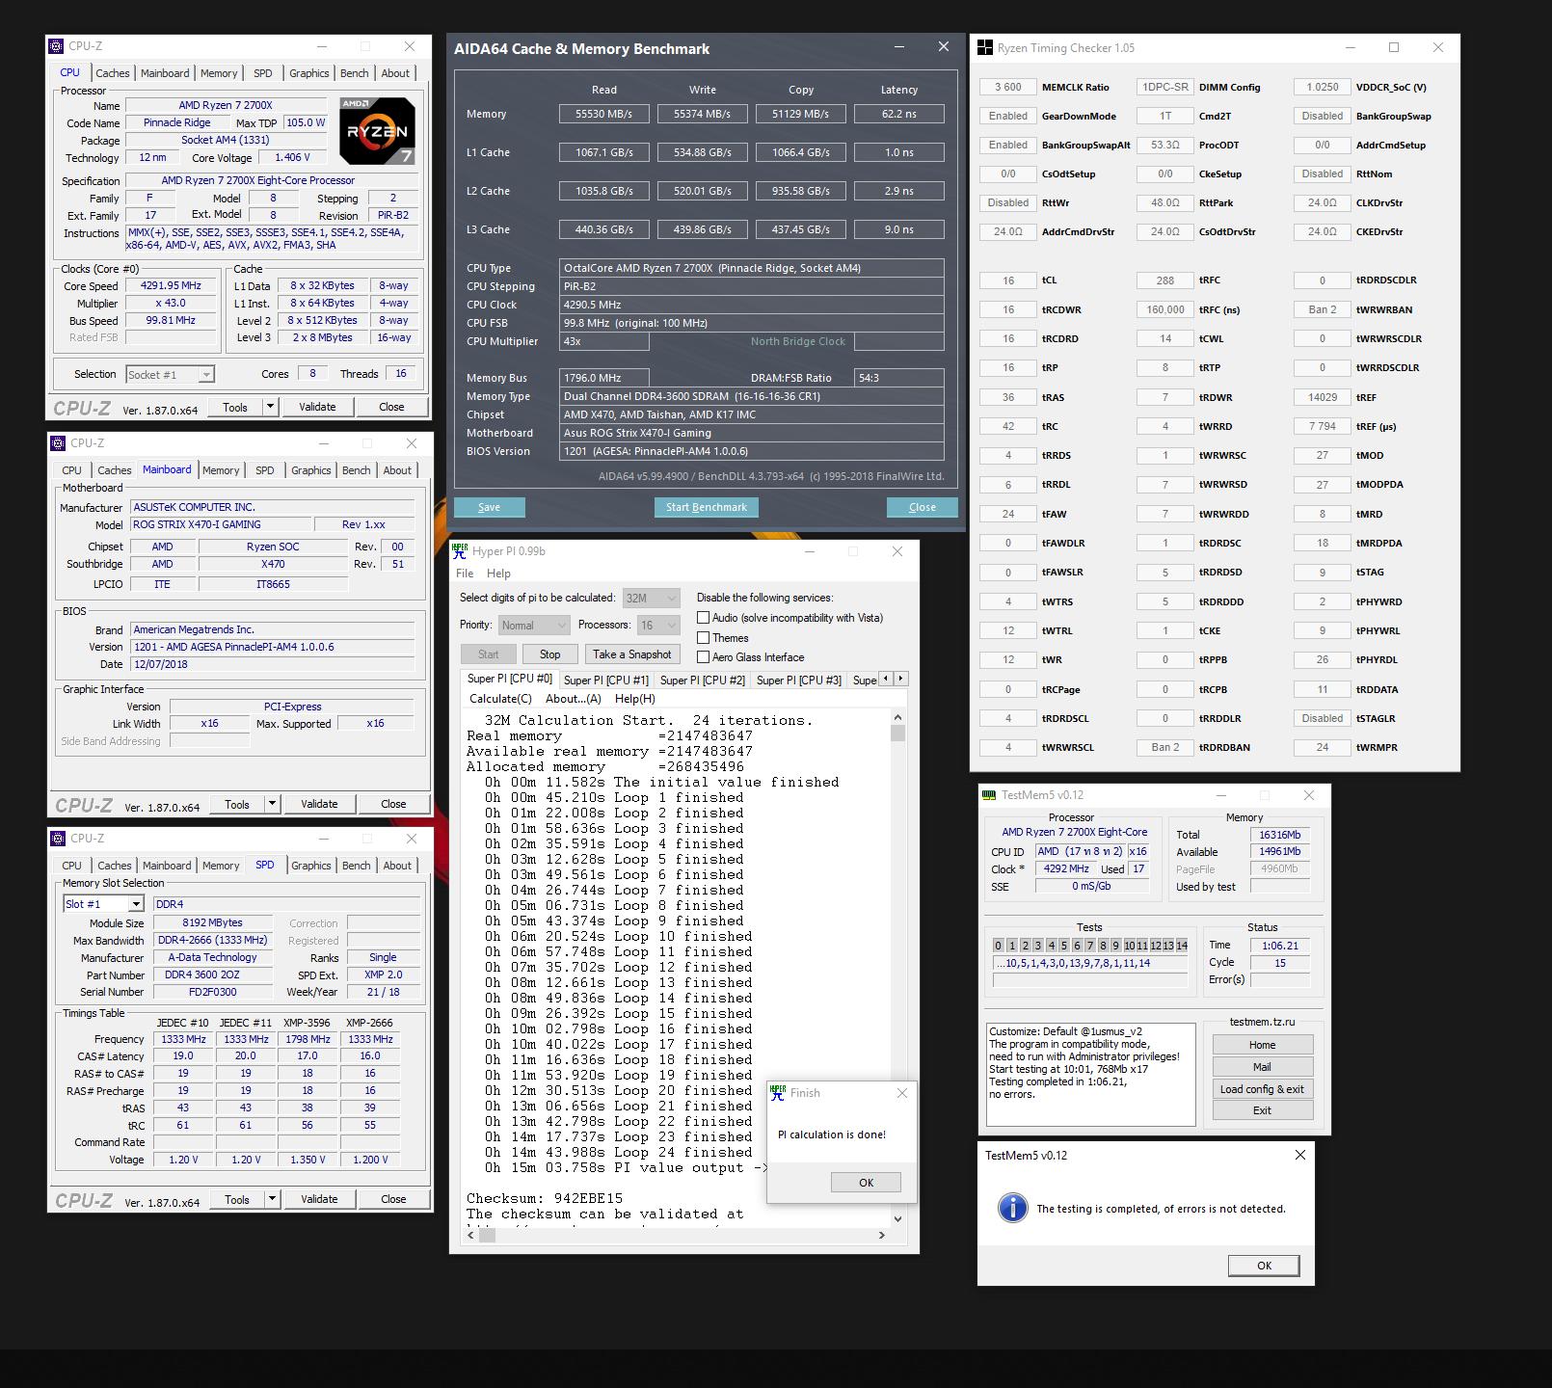The height and width of the screenshot is (1388, 1552).
Task: Click Take a Snapshot button
Action: [x=632, y=654]
